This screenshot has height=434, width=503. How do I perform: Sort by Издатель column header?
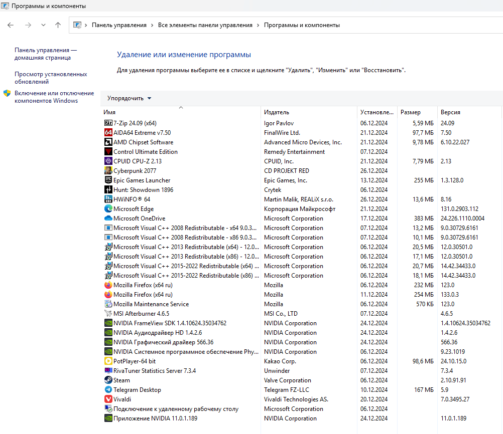tap(277, 112)
